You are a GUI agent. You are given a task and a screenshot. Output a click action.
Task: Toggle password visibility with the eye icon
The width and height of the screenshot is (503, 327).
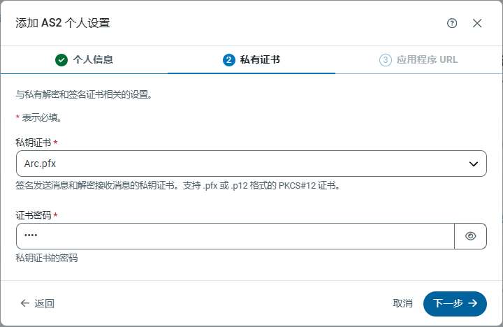470,236
